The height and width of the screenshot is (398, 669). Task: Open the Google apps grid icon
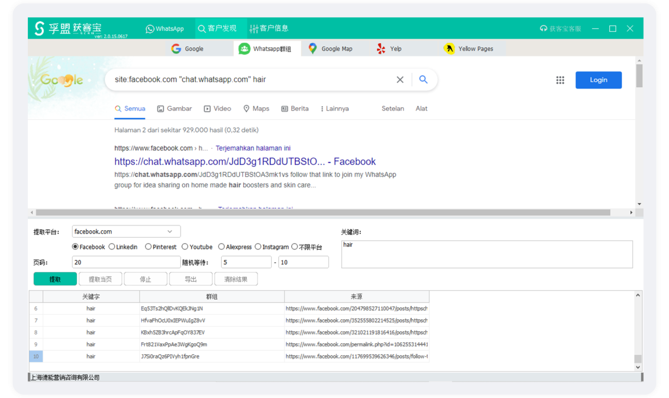coord(560,80)
